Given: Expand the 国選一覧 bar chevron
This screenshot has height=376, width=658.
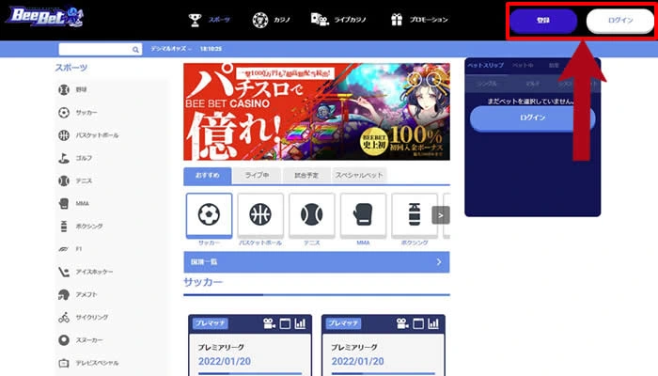Looking at the screenshot, I should coord(438,262).
